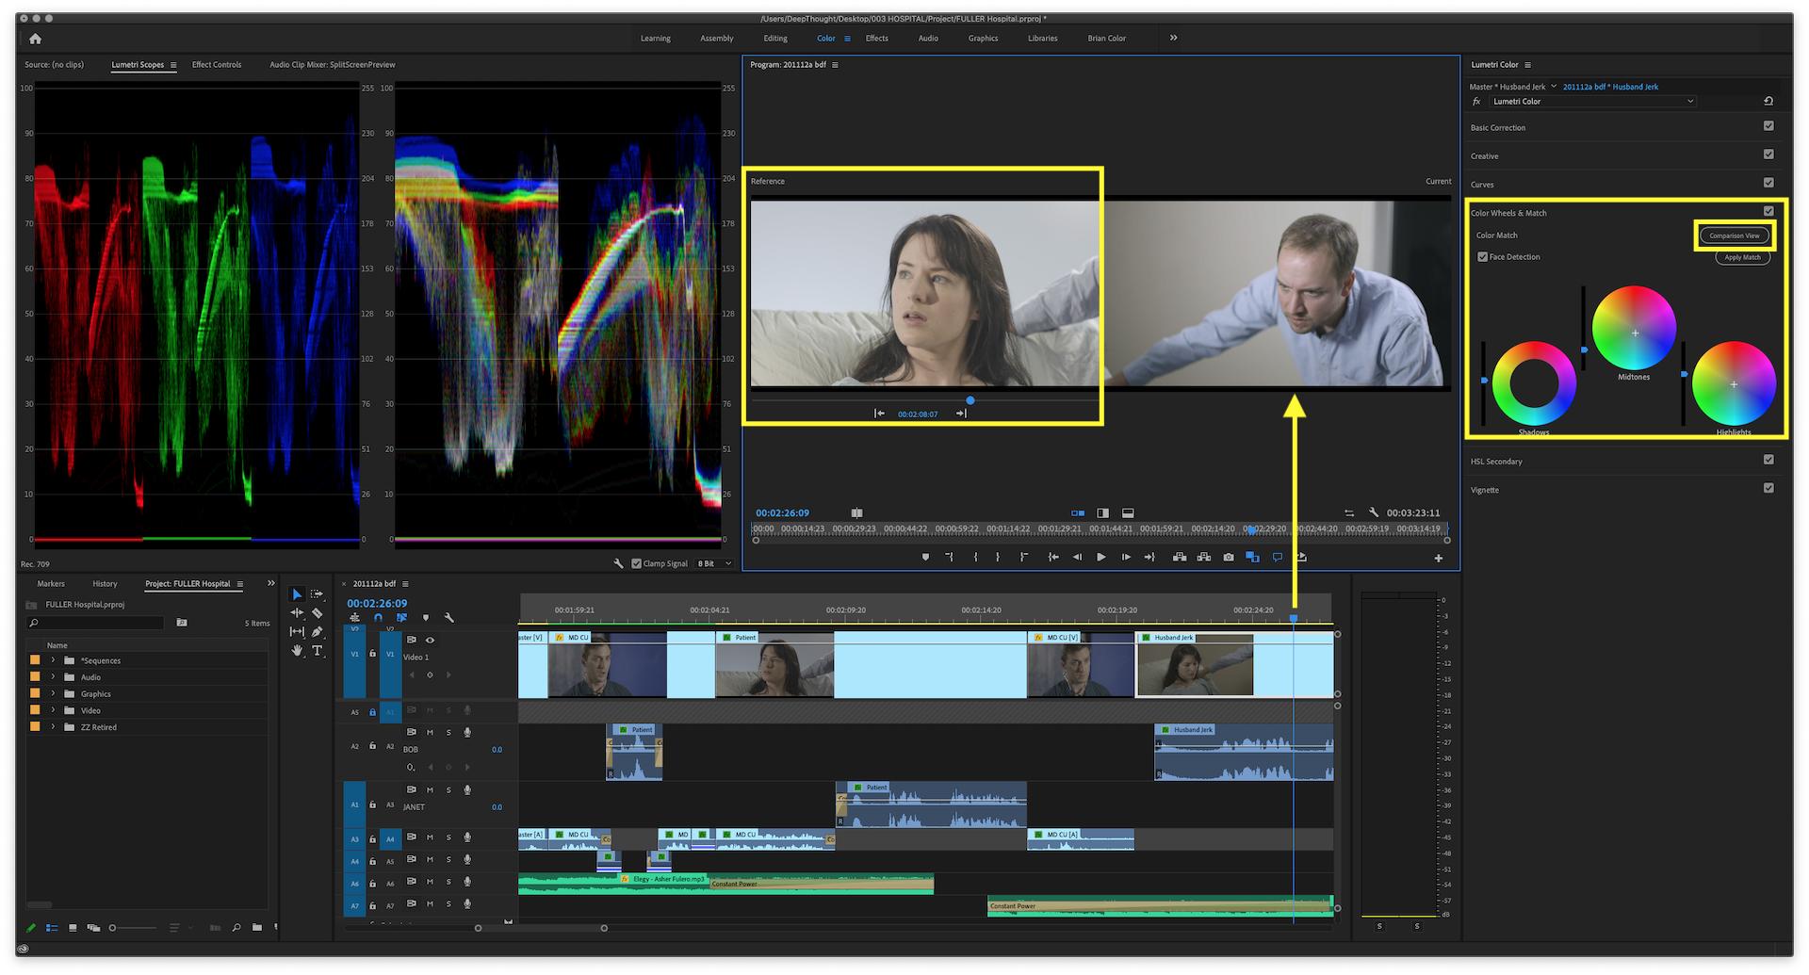The width and height of the screenshot is (1809, 975).
Task: Expand the Audio bin
Action: (x=53, y=677)
